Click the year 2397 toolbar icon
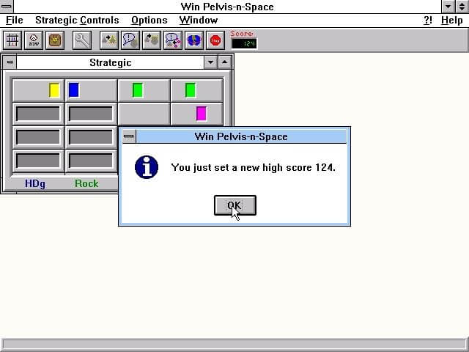The image size is (469, 352). (x=34, y=40)
